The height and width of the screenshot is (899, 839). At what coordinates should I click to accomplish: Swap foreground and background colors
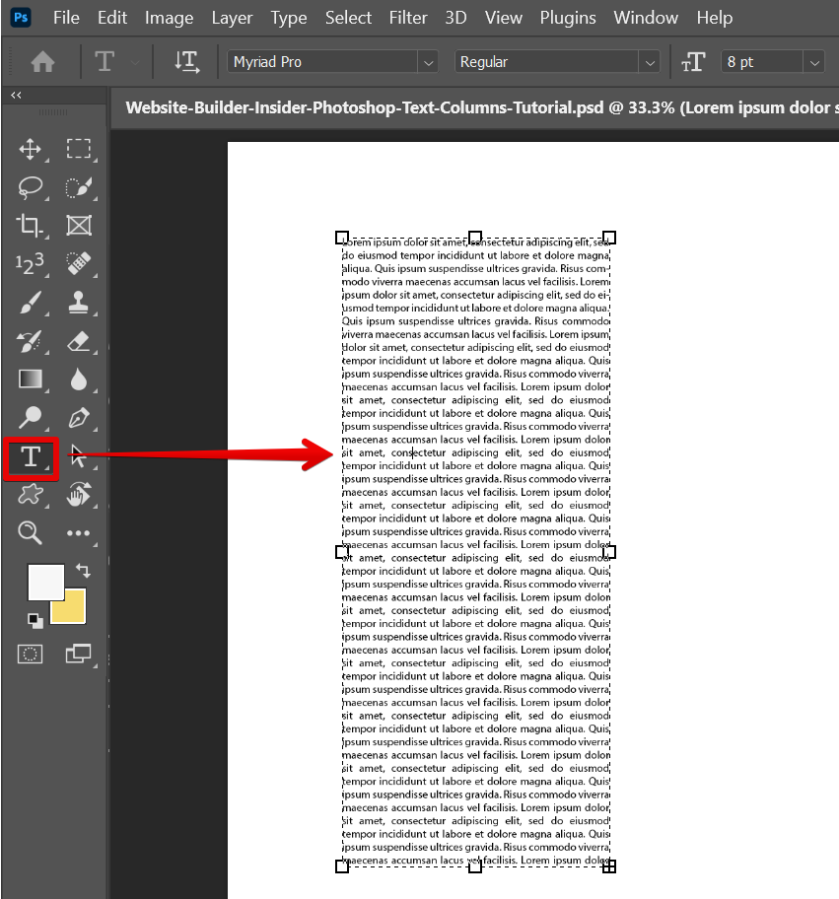point(83,571)
